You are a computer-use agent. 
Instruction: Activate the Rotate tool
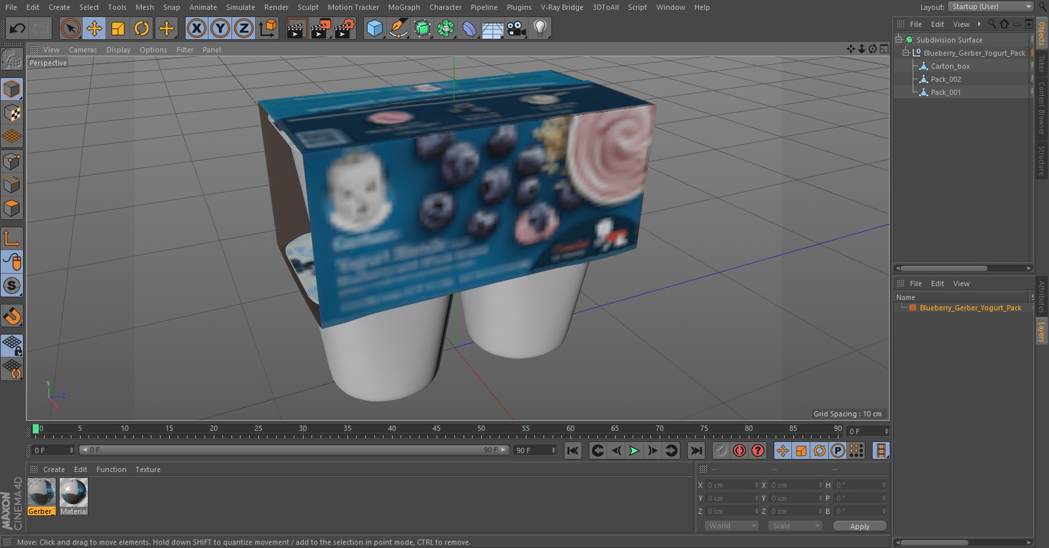(142, 28)
